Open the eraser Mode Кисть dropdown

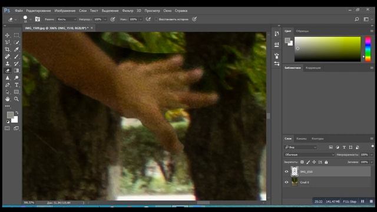[x=67, y=19]
